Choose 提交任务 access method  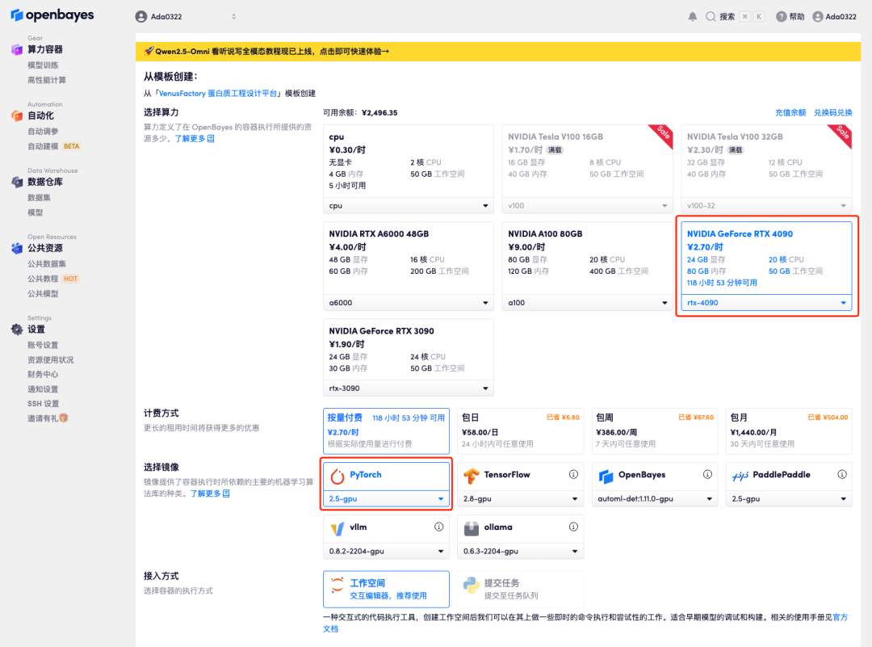click(x=520, y=589)
